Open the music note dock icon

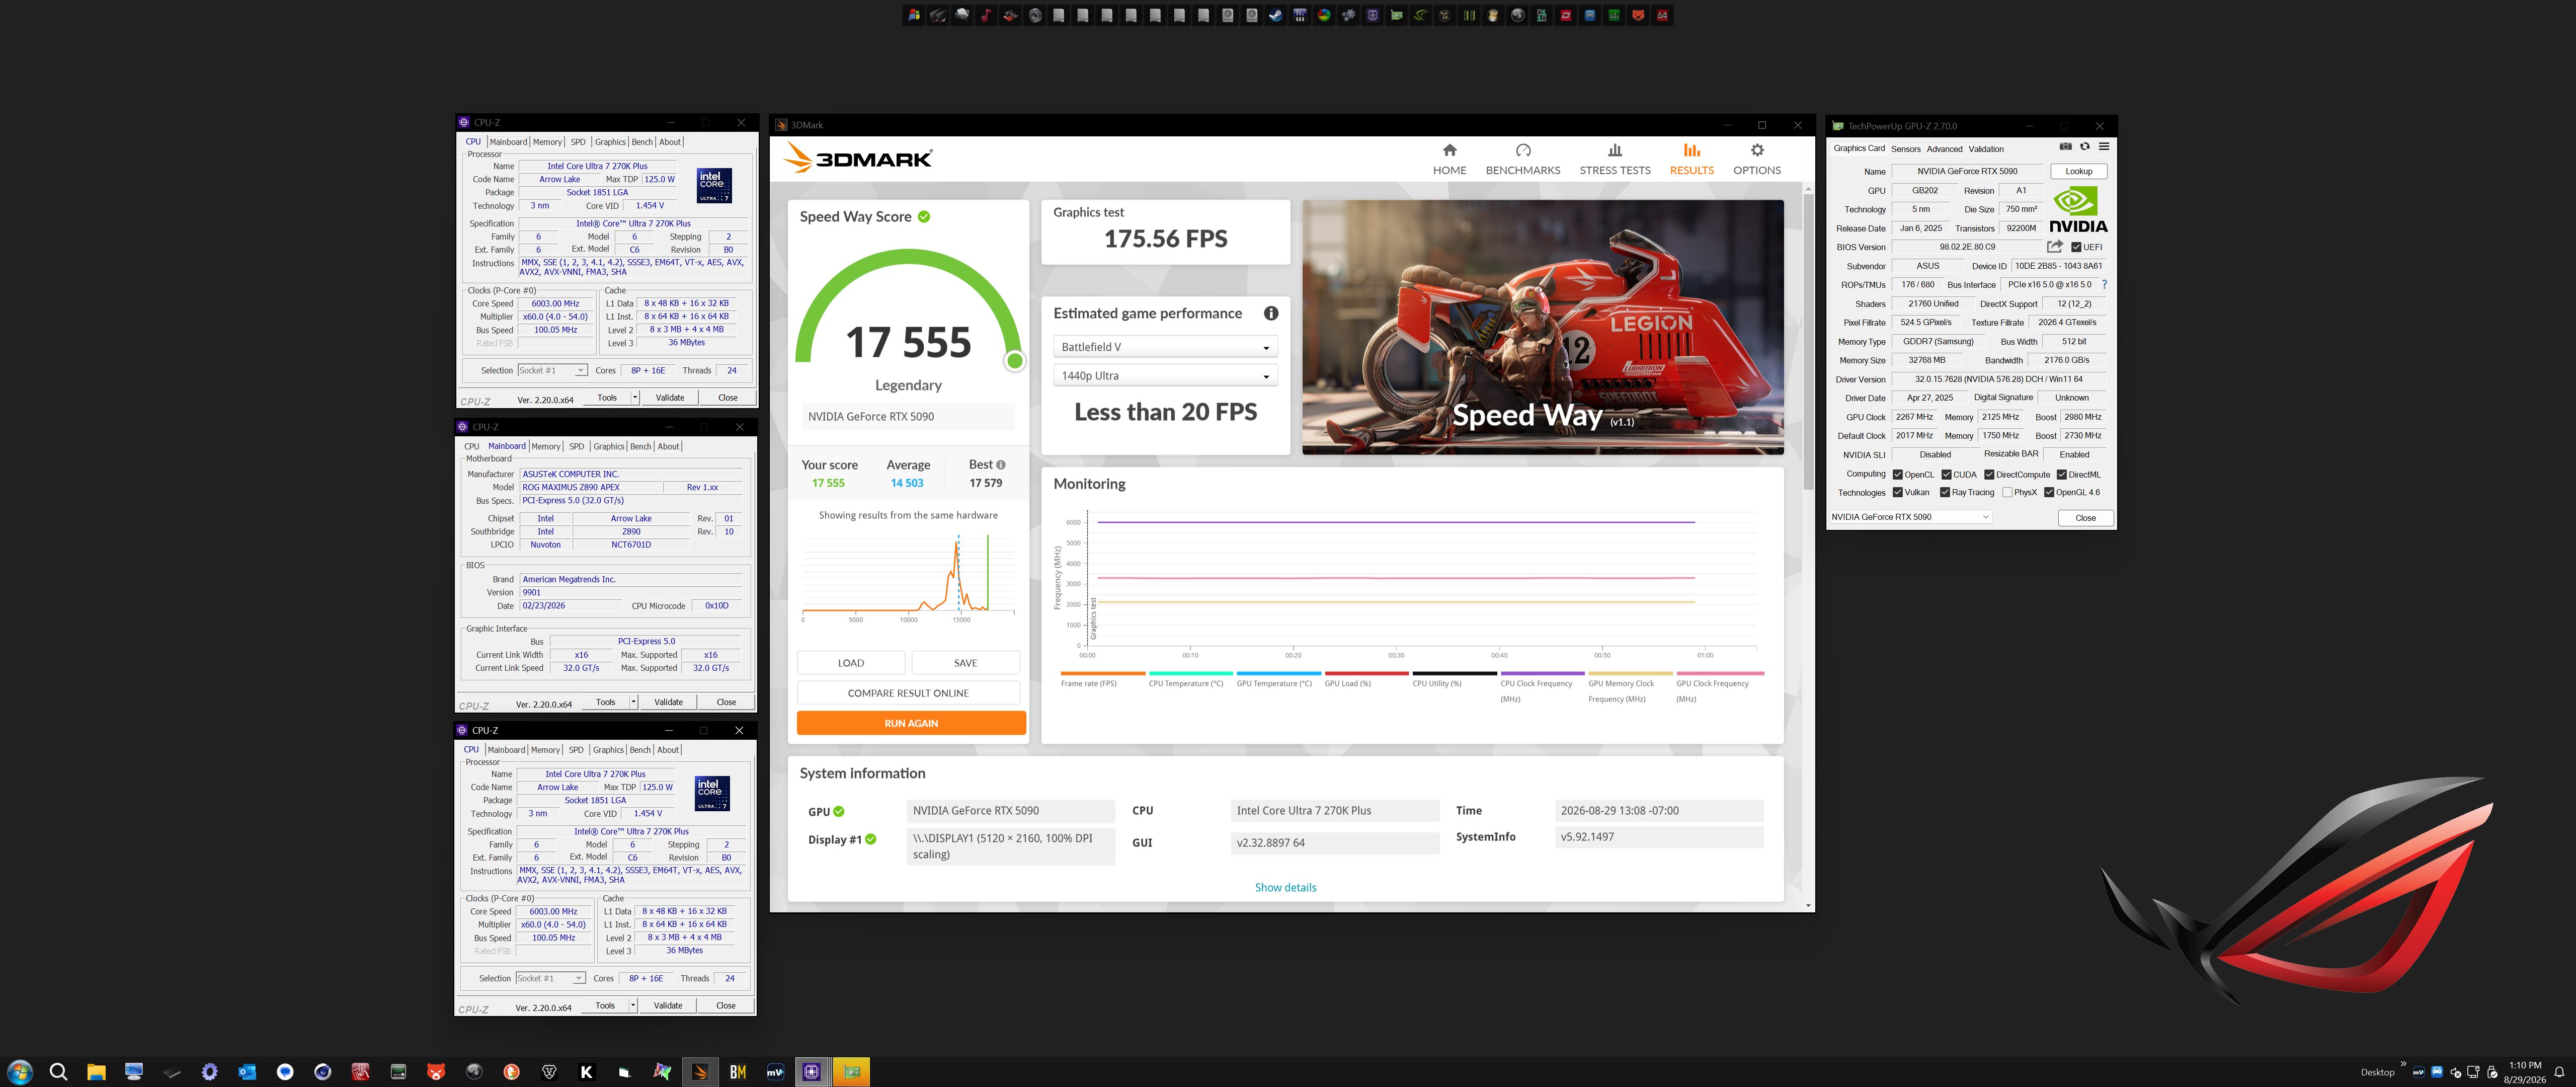tap(986, 15)
